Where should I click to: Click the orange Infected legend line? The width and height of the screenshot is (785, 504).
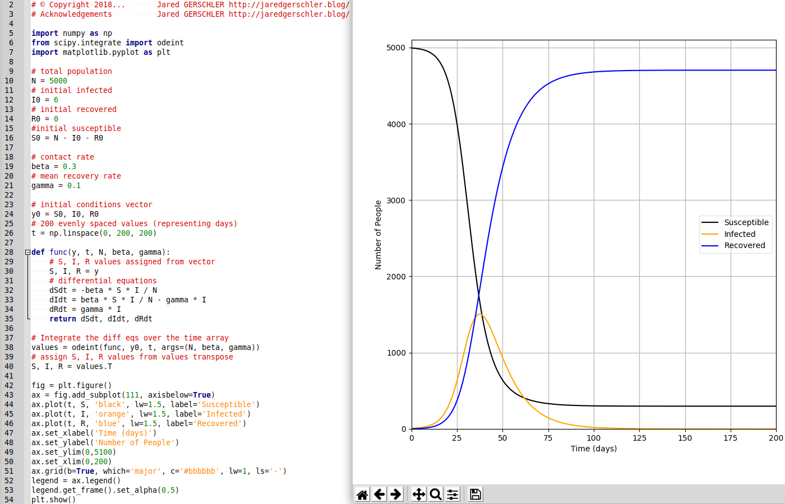coord(710,234)
